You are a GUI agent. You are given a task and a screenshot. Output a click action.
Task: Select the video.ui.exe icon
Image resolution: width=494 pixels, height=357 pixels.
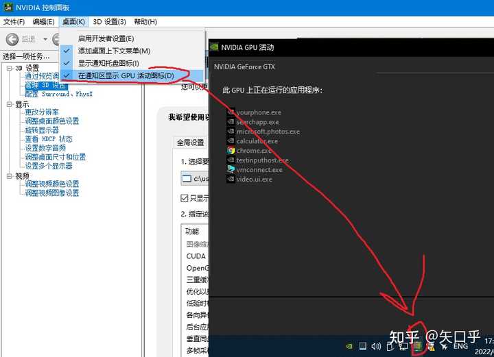pos(231,179)
